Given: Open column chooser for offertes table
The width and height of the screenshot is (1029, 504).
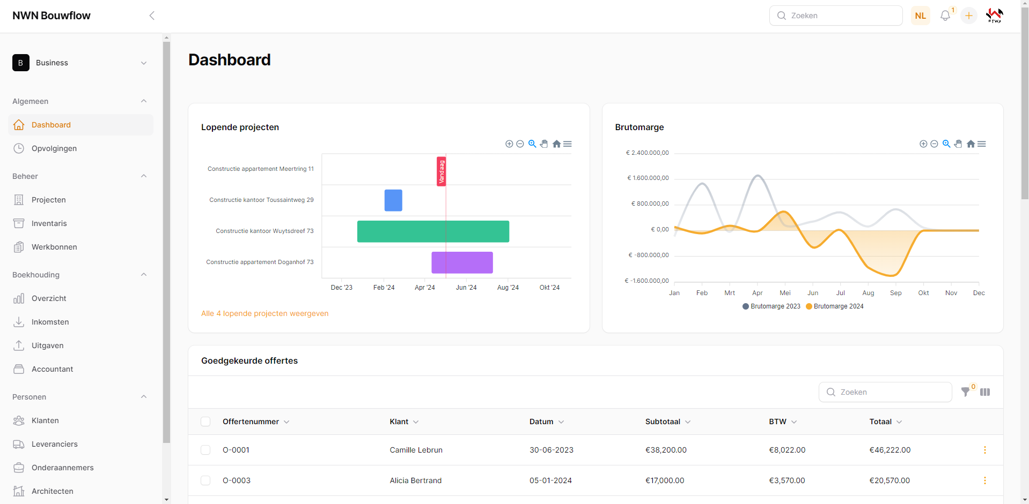Looking at the screenshot, I should (985, 392).
